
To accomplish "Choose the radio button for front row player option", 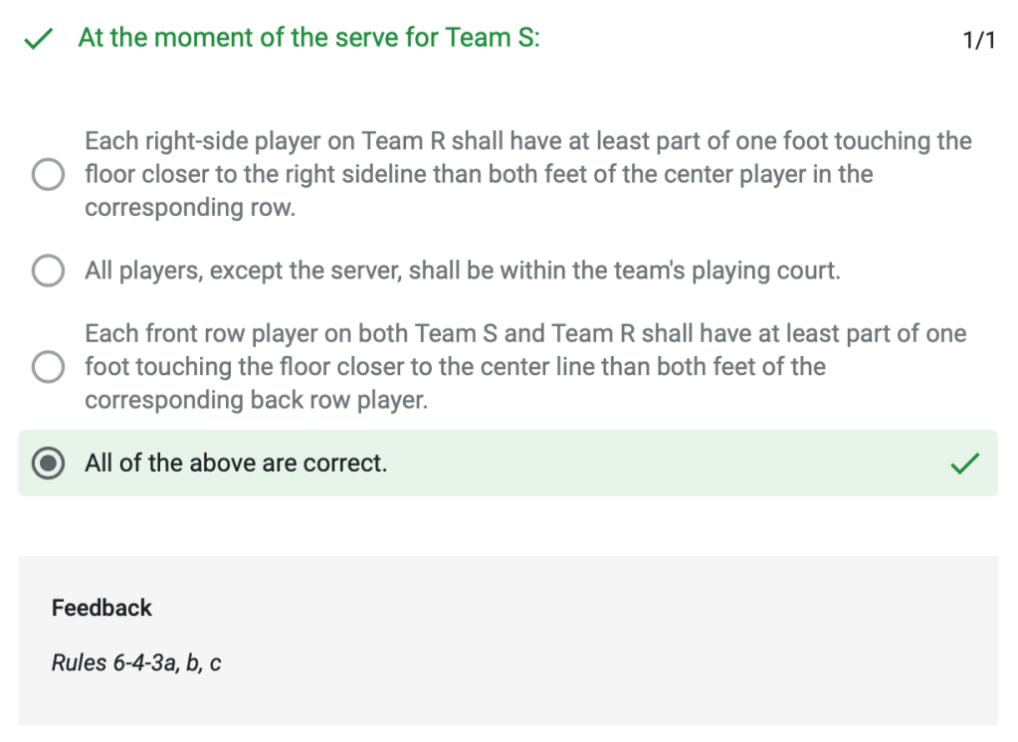I will click(48, 367).
